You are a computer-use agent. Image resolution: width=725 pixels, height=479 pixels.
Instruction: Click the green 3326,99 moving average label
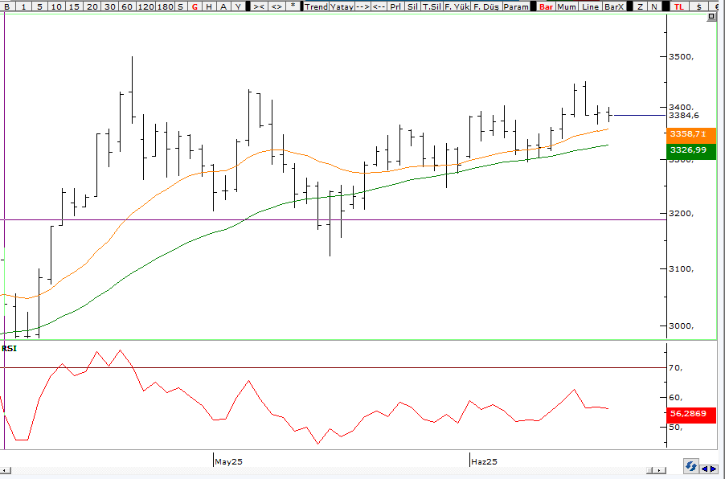coord(690,150)
